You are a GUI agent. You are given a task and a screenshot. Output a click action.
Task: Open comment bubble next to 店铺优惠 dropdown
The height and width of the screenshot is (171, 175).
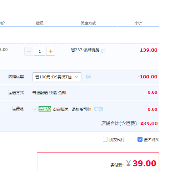(x=88, y=77)
